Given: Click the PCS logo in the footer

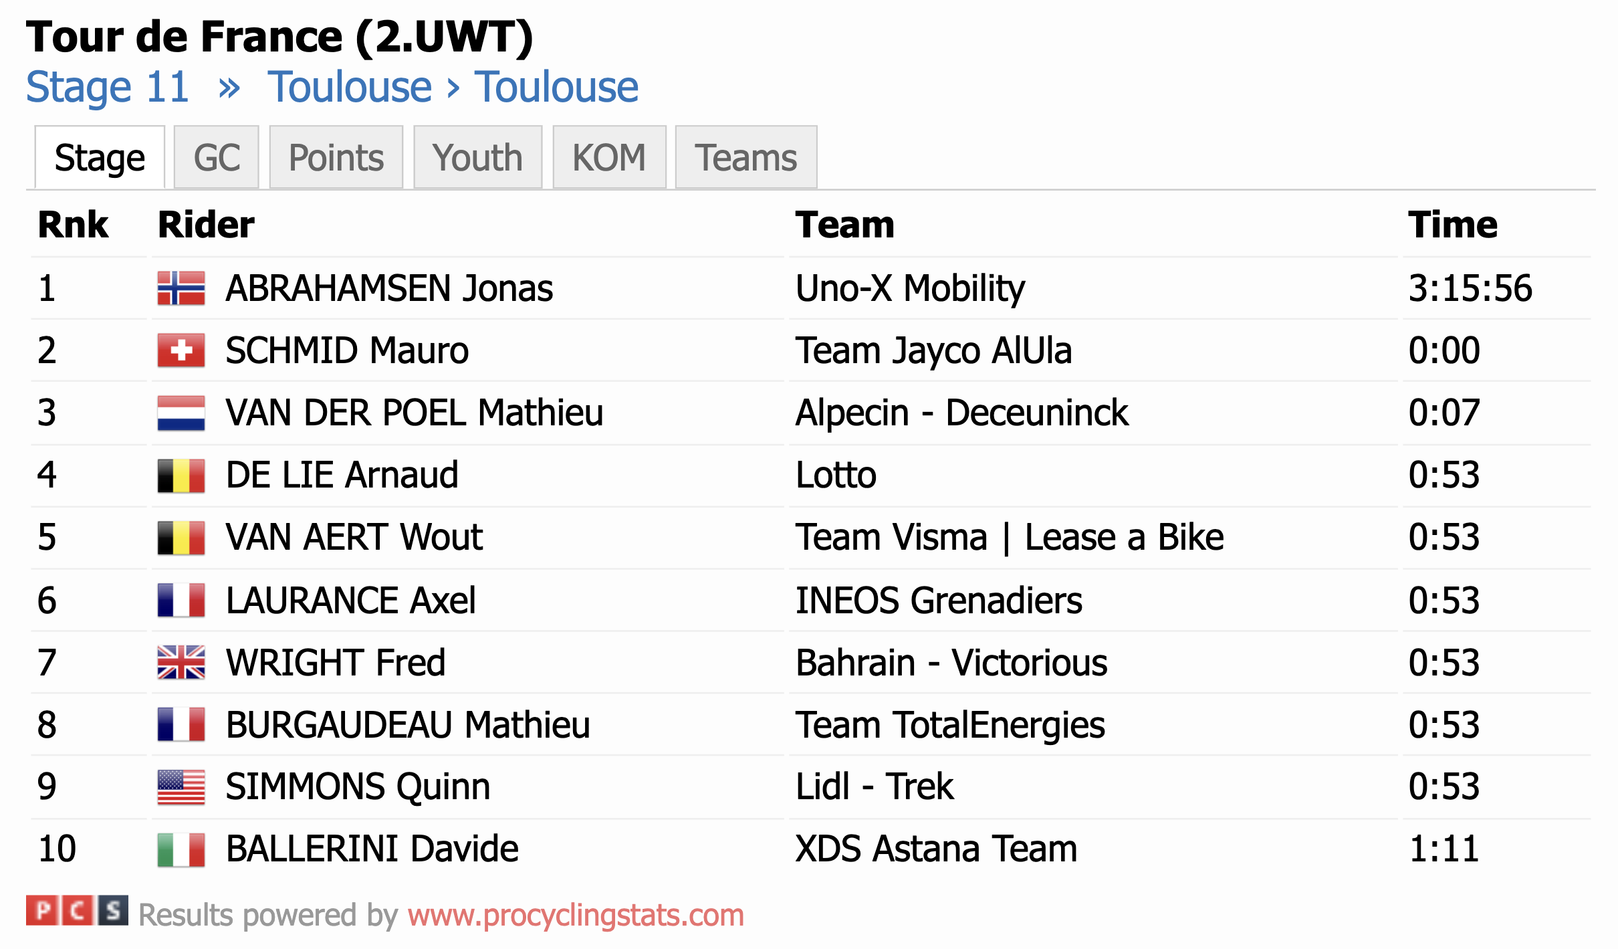Looking at the screenshot, I should click(77, 910).
